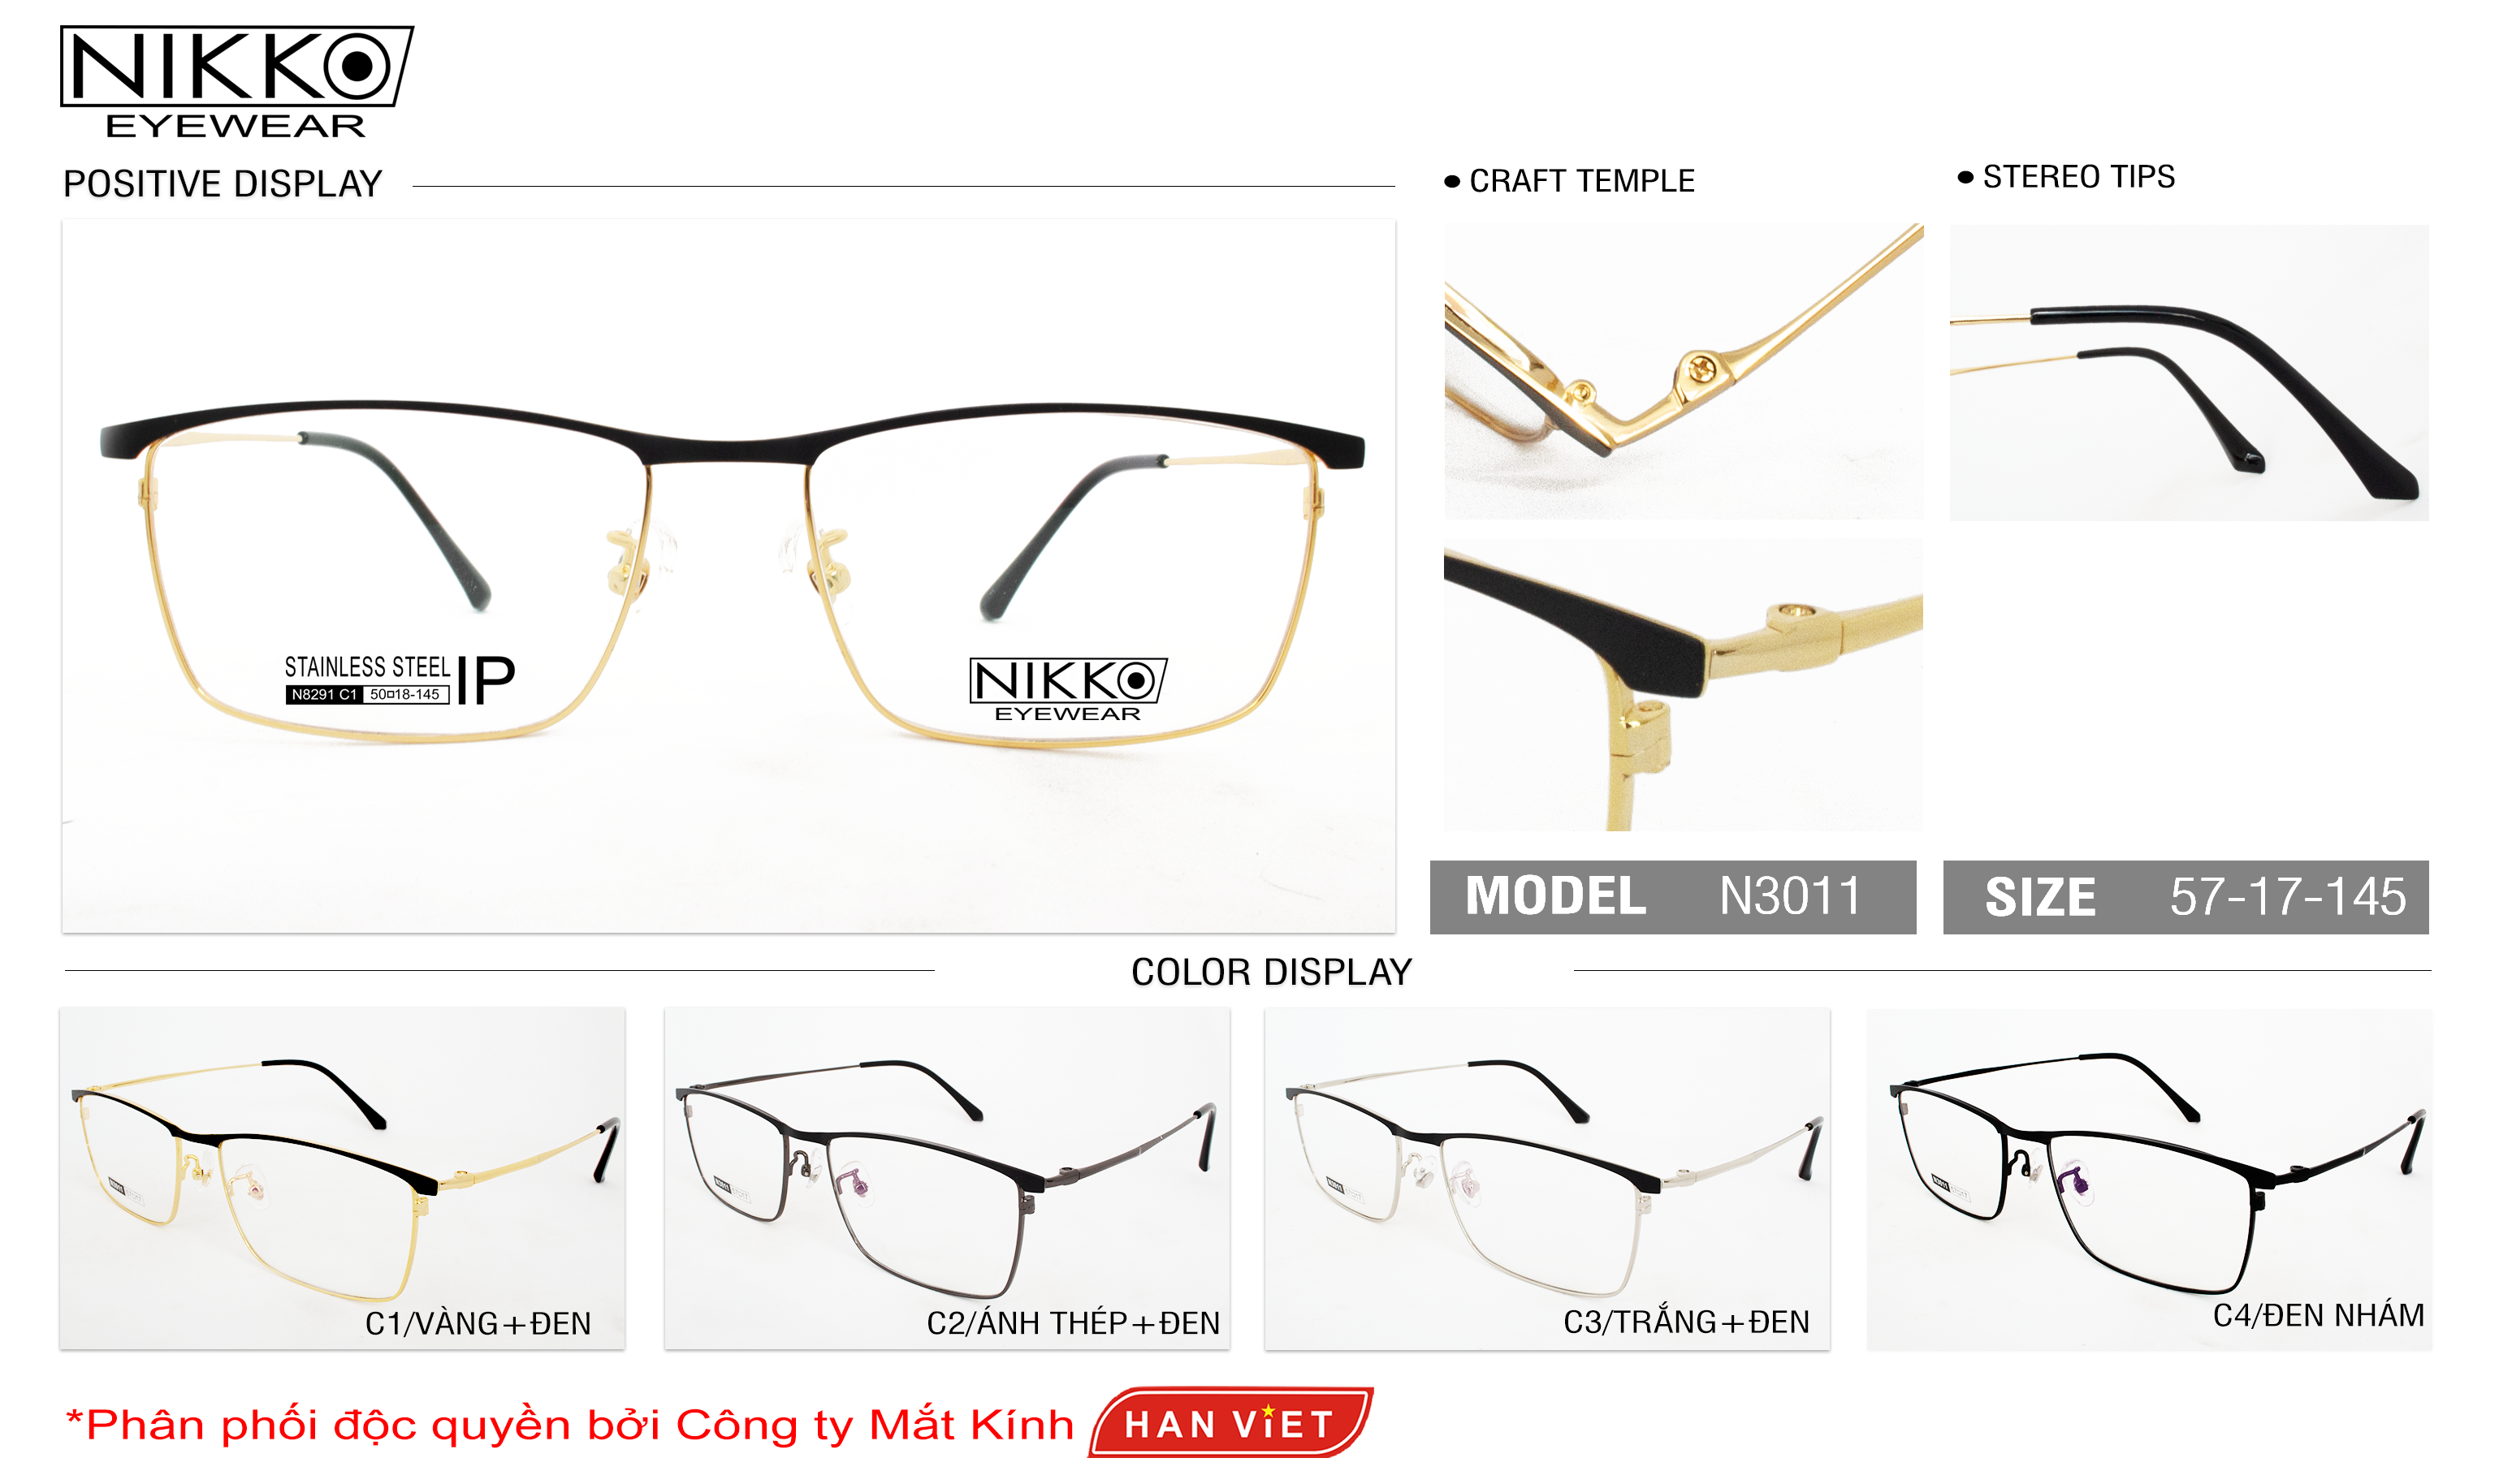2499x1484 pixels.
Task: Click the SIZE 57-17-145 gray banner
Action: click(2186, 896)
